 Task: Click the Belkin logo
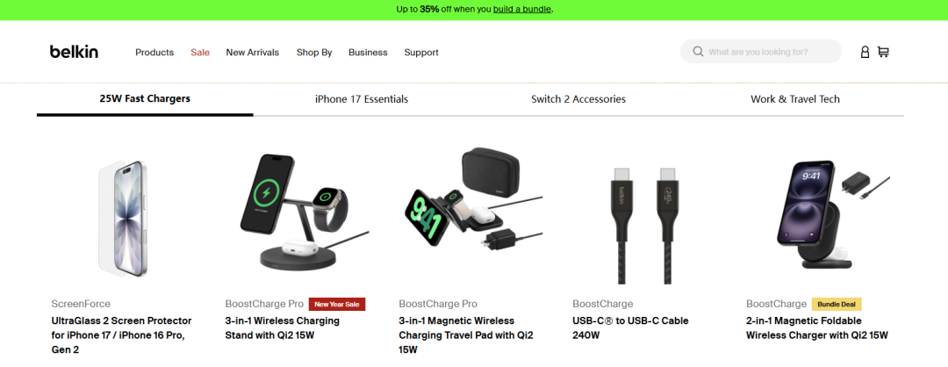click(x=74, y=52)
